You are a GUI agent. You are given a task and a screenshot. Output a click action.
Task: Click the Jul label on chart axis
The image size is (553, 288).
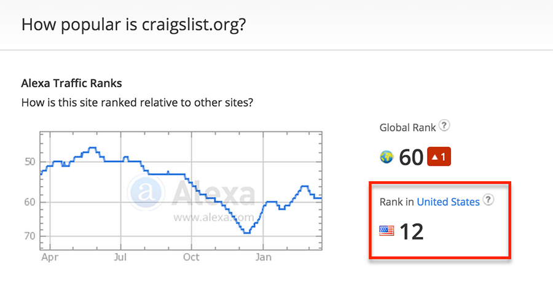pyautogui.click(x=120, y=257)
